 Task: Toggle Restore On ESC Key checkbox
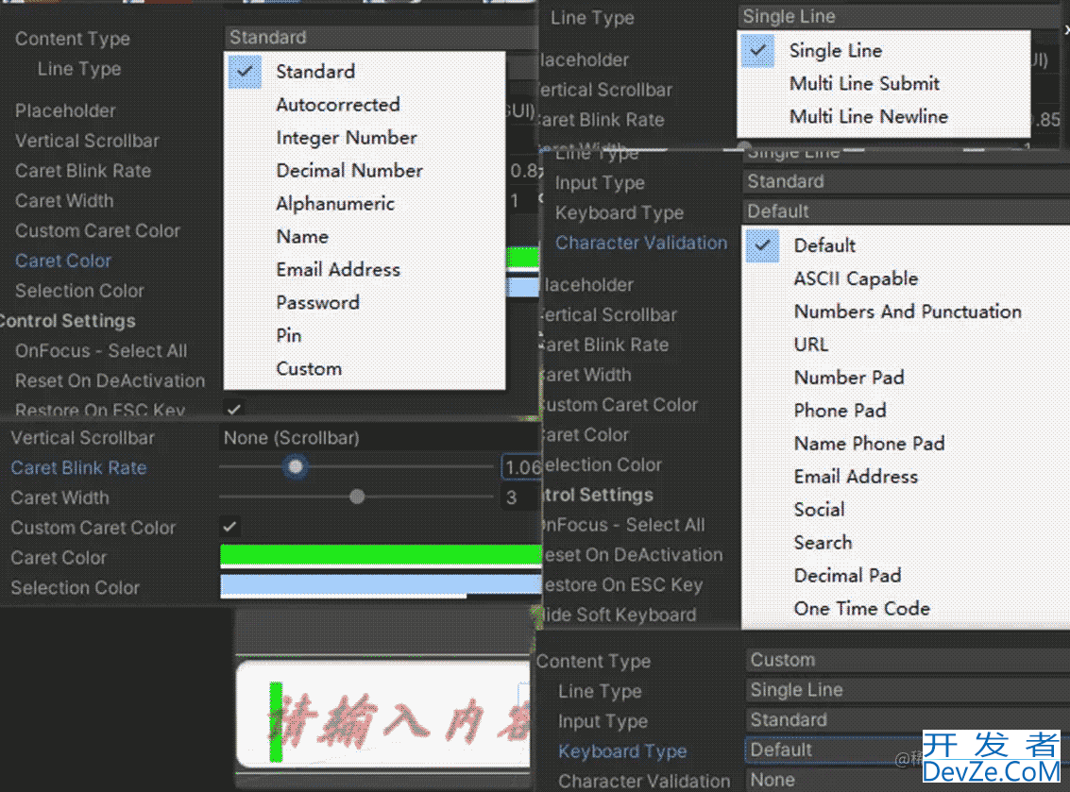click(233, 410)
